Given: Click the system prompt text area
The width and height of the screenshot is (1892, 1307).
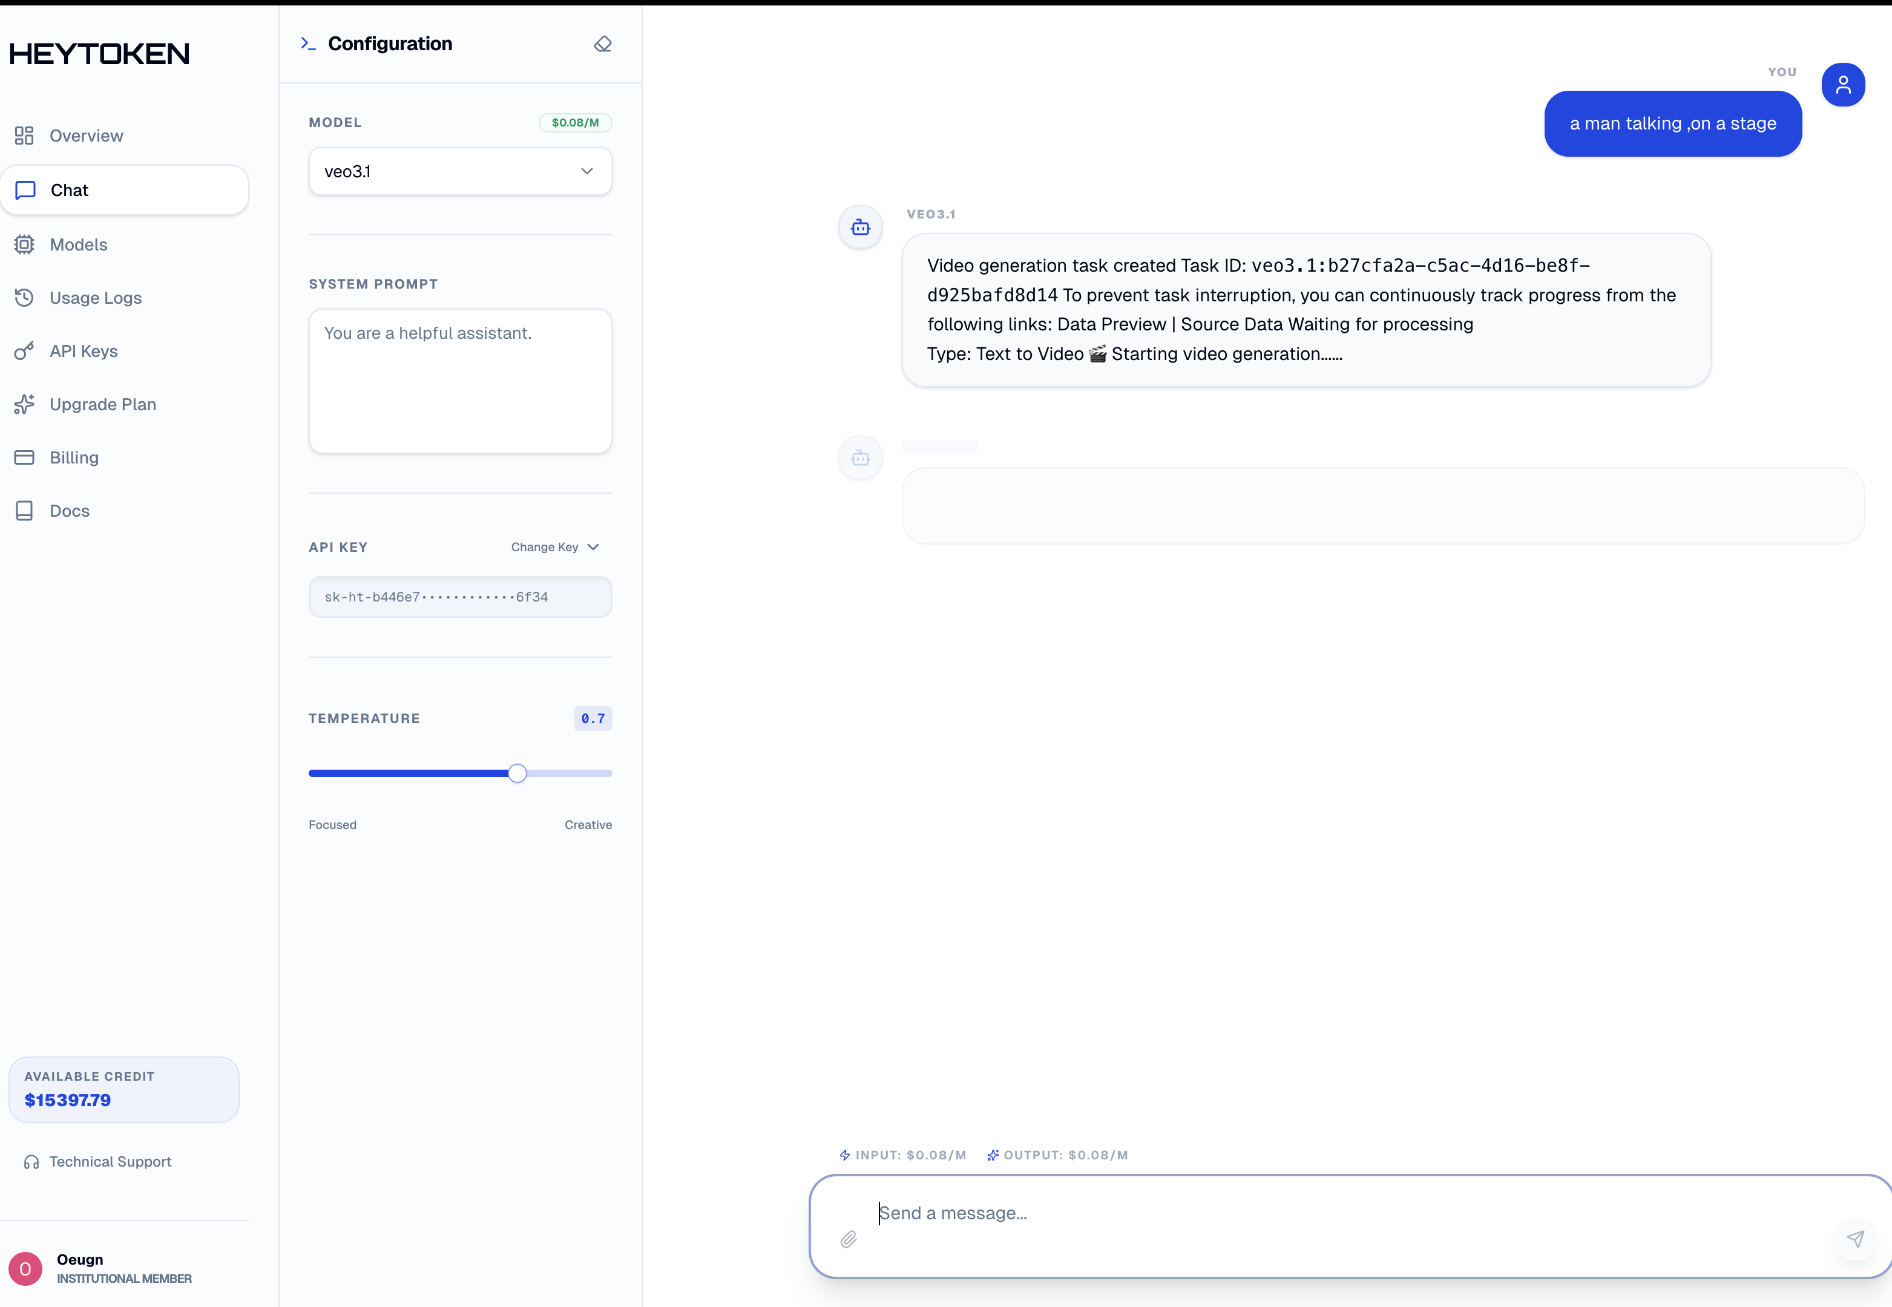Looking at the screenshot, I should pyautogui.click(x=459, y=381).
